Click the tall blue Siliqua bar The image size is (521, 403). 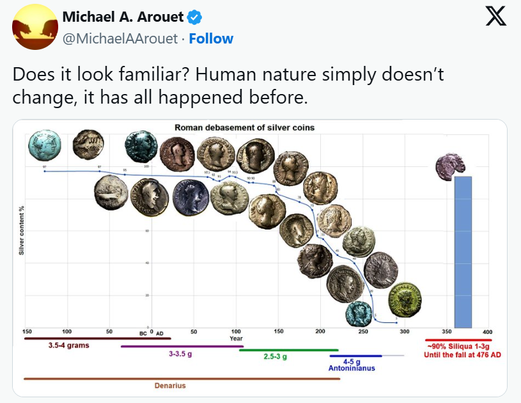point(463,251)
